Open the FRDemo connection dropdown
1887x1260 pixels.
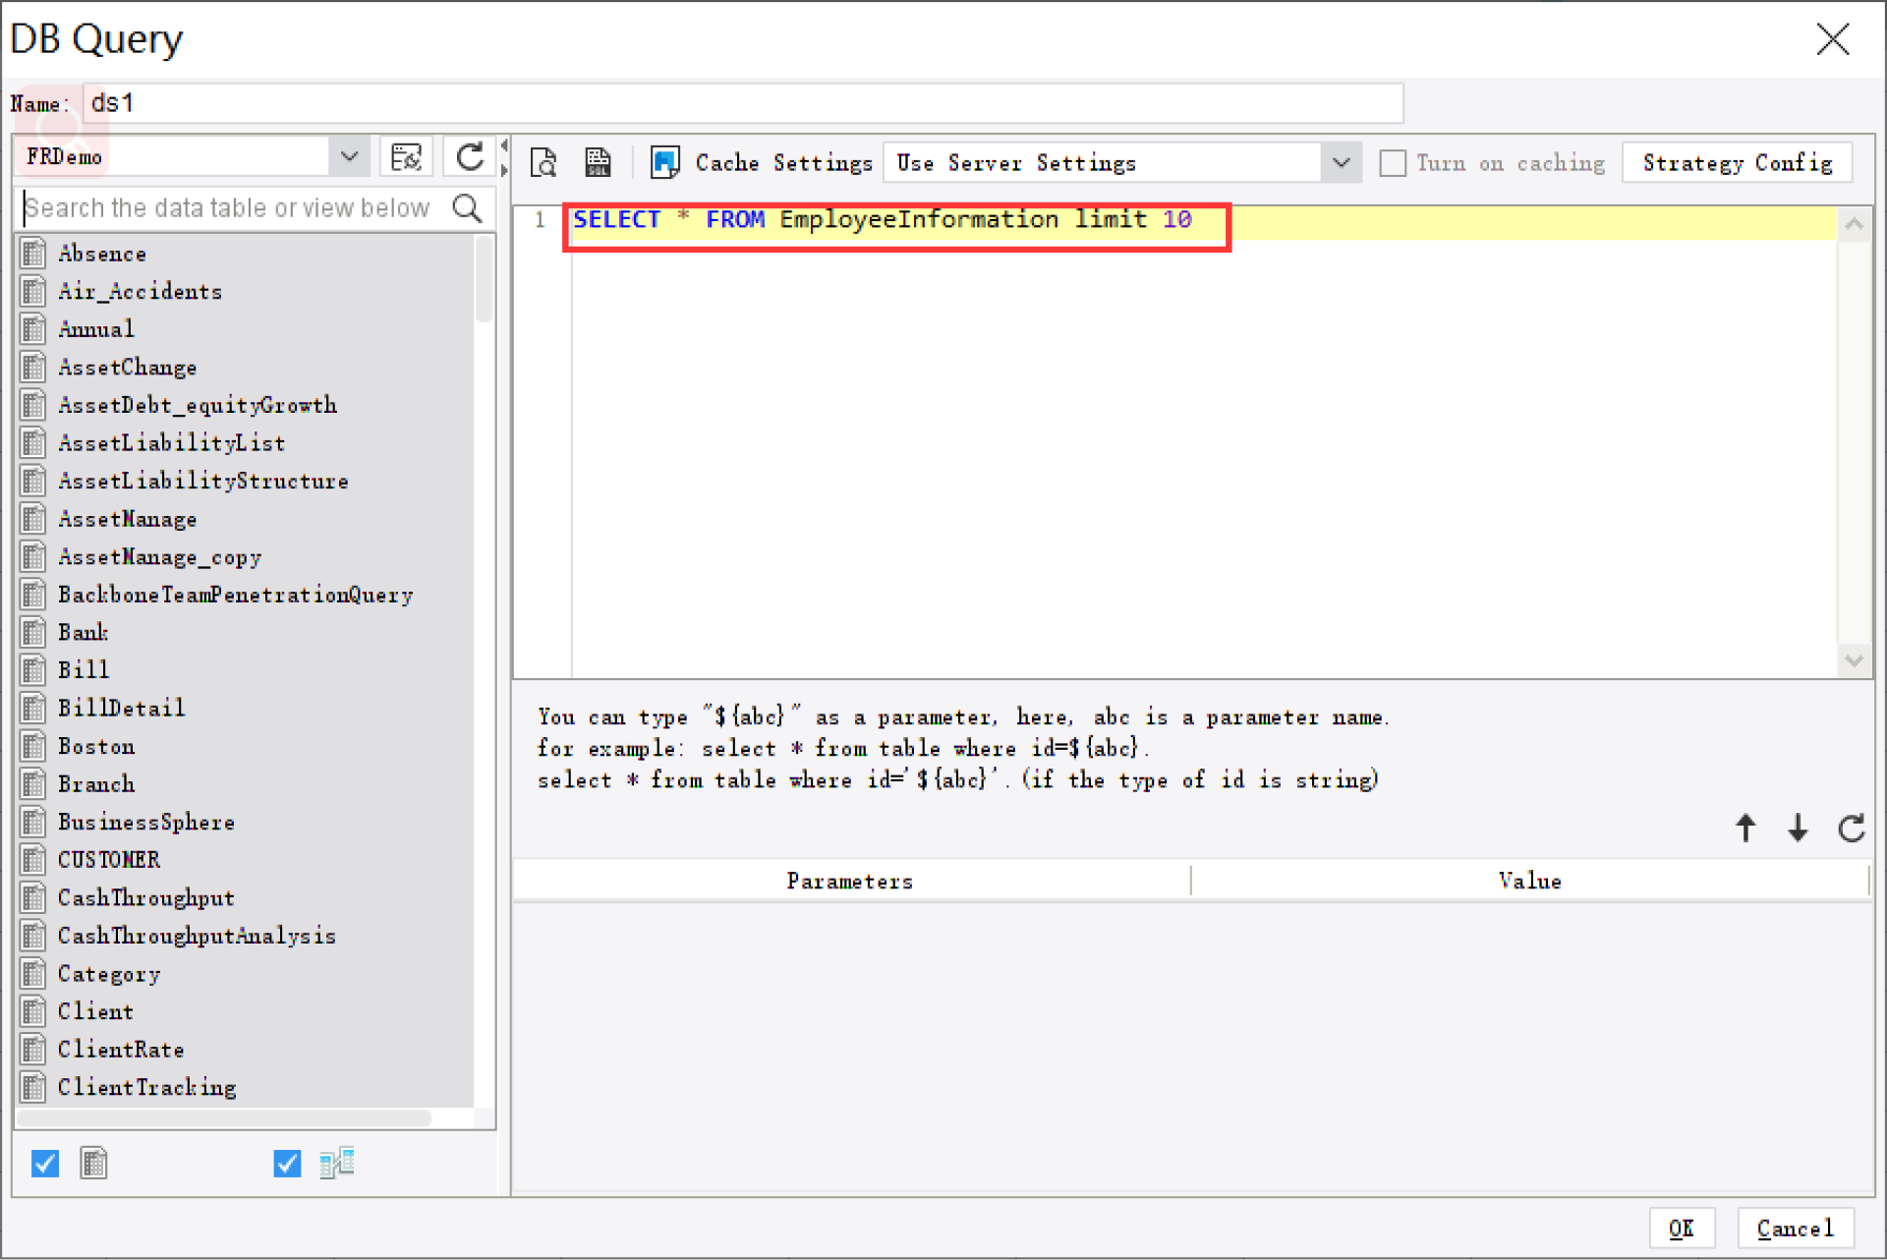(349, 157)
